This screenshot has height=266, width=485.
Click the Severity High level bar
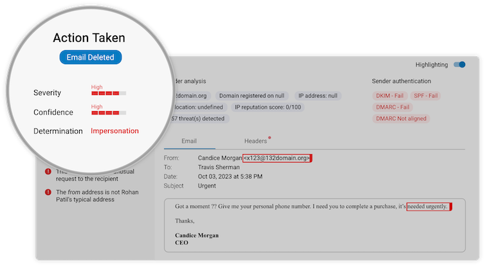point(109,93)
